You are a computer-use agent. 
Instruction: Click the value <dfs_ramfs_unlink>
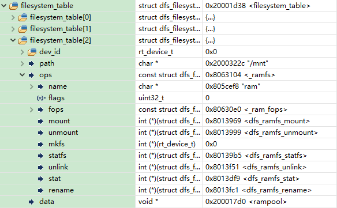[x=256, y=167]
